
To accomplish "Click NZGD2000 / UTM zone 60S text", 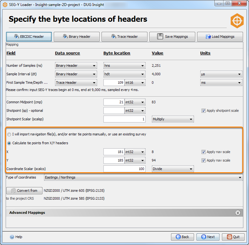I will [74, 191].
